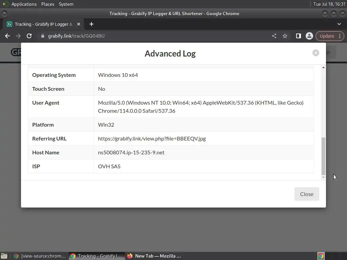Share this page using share icon

(274, 36)
